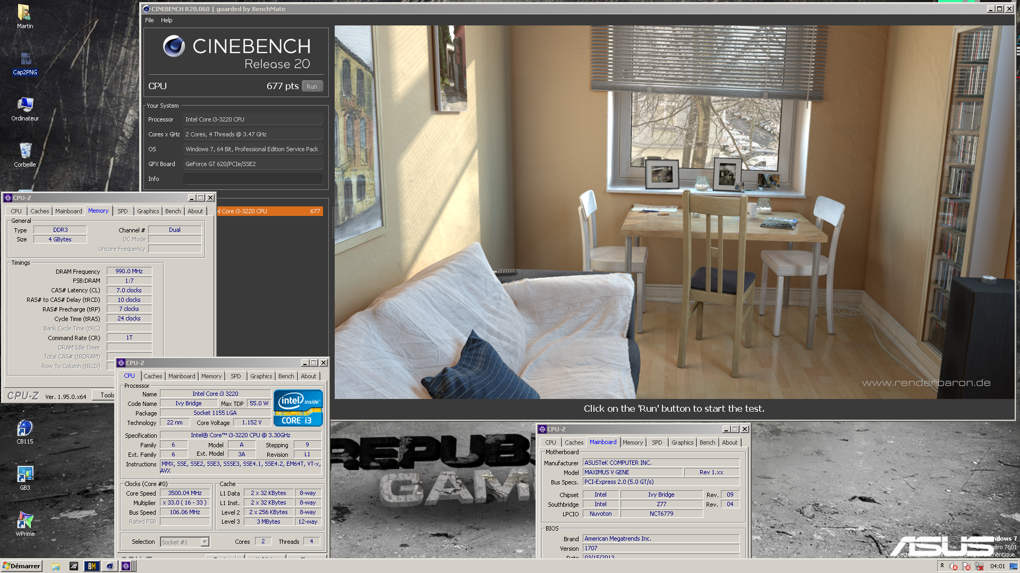This screenshot has width=1020, height=573.
Task: Click the CPU-Z CPU window title icon
Action: [121, 363]
